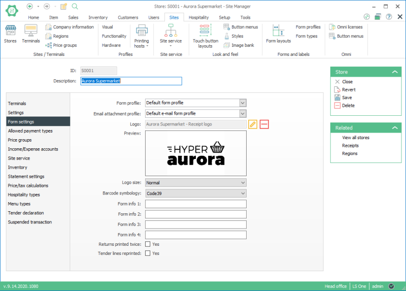Click the Description text field
This screenshot has width=406, height=291.
(x=131, y=81)
